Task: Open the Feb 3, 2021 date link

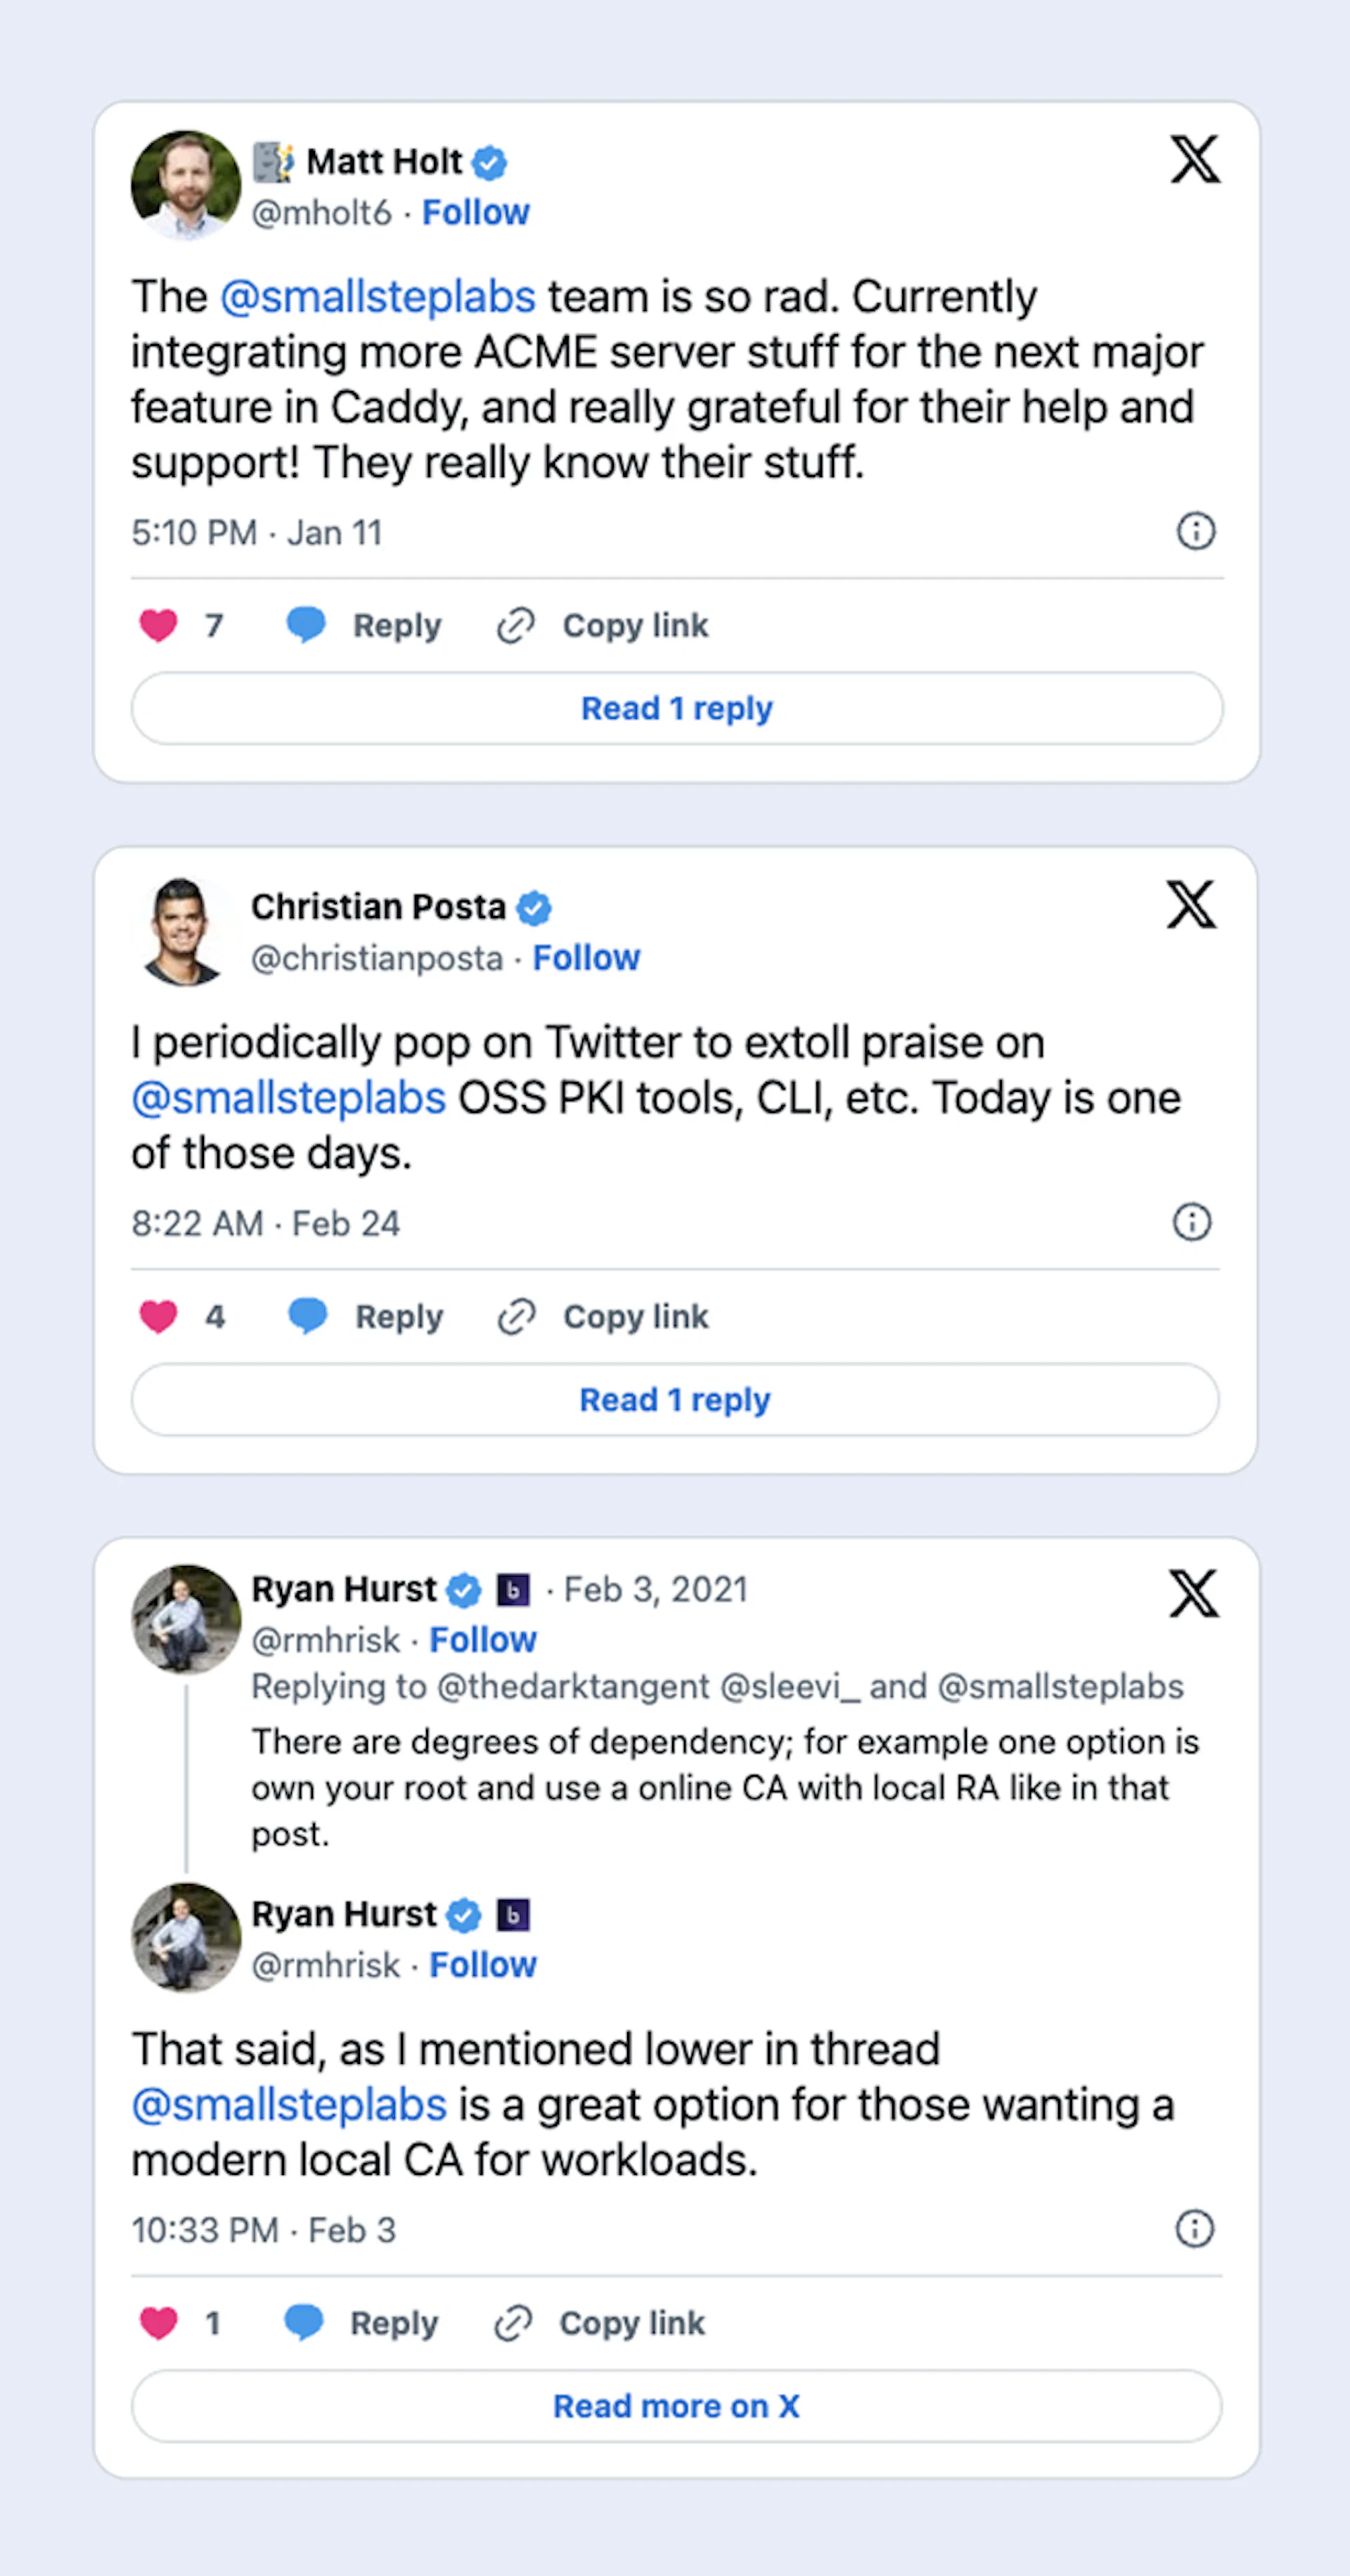Action: pos(655,1589)
